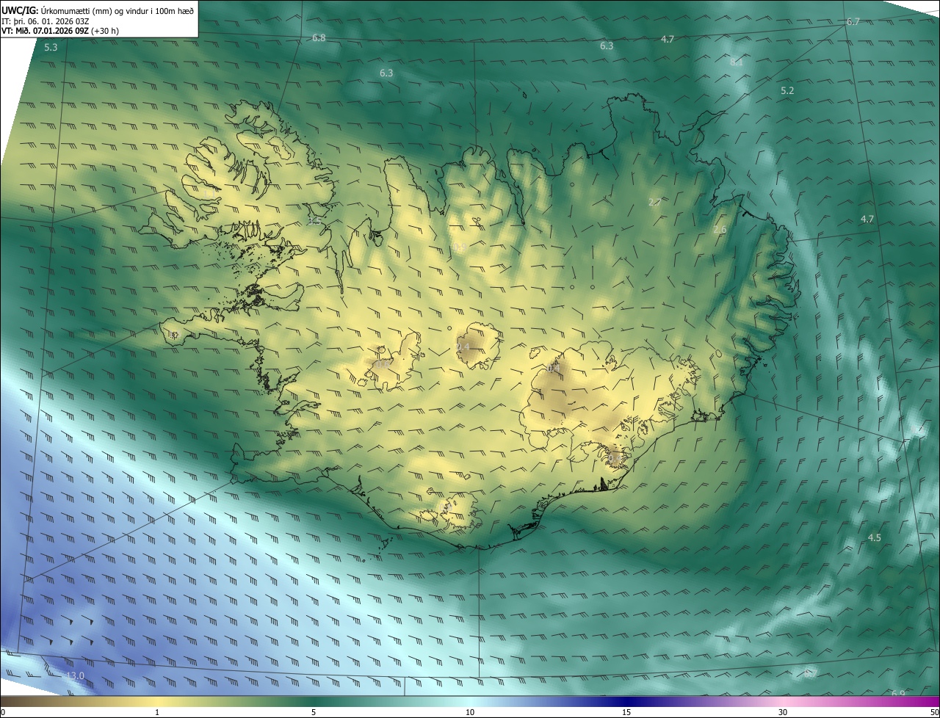
Task: Click the '15' tick label on the color scale
Action: [626, 713]
